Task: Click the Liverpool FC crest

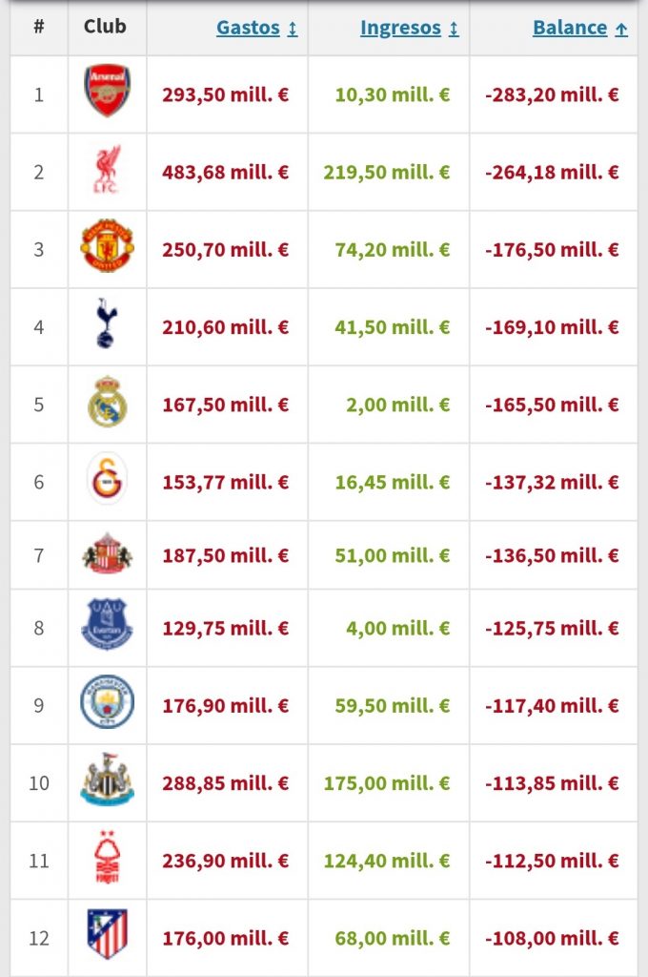Action: [107, 172]
